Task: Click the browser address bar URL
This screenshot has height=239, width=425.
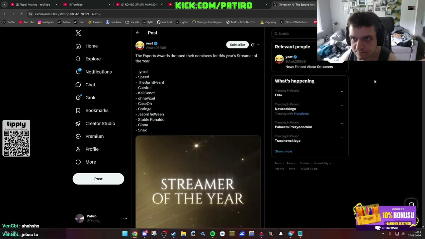Action: [68, 14]
